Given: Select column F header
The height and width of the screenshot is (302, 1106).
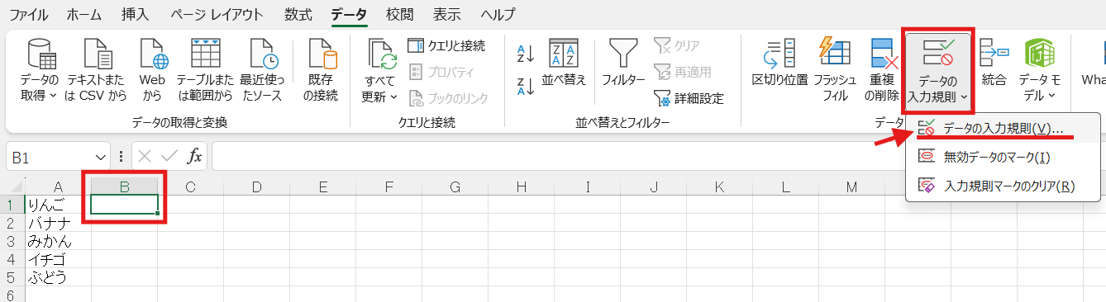Looking at the screenshot, I should pyautogui.click(x=389, y=187).
